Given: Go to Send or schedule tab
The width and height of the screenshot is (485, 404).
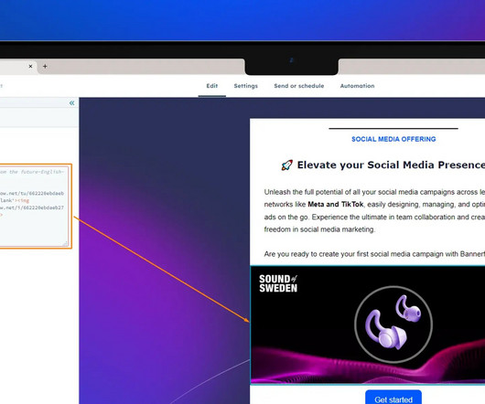Looking at the screenshot, I should (299, 86).
